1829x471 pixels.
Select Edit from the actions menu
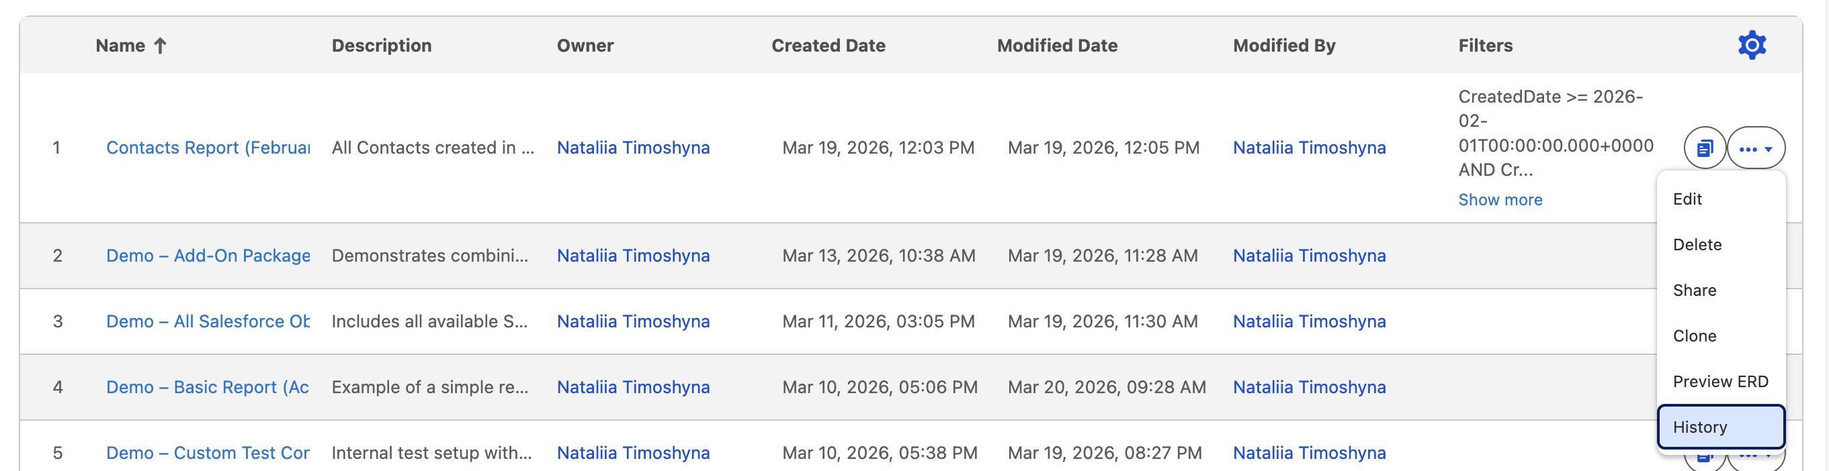[1687, 199]
